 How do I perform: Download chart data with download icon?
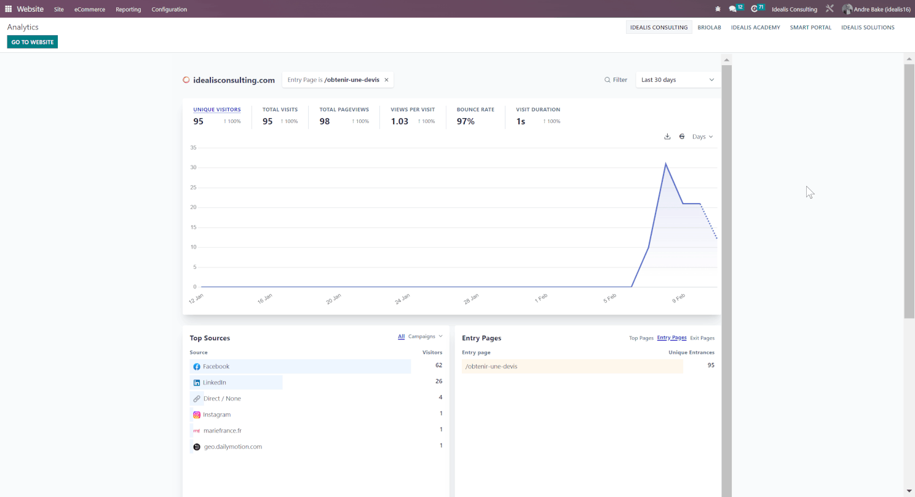coord(667,137)
